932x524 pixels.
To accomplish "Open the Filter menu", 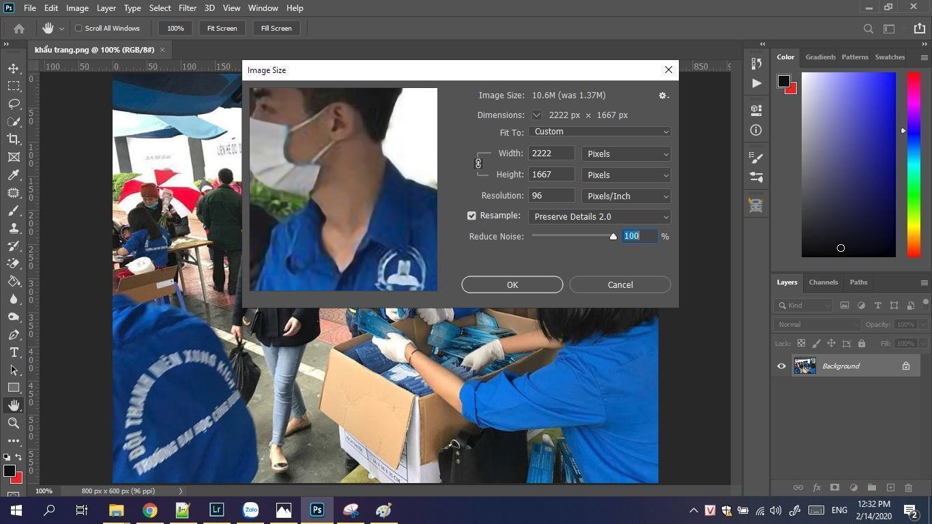I will coord(187,8).
